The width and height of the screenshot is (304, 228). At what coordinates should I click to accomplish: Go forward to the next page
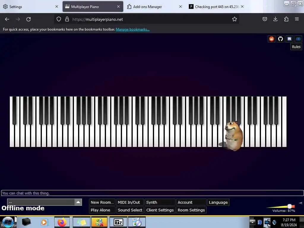tap(18, 19)
